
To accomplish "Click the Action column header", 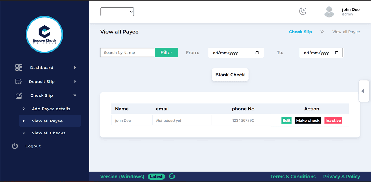I will pyautogui.click(x=312, y=109).
